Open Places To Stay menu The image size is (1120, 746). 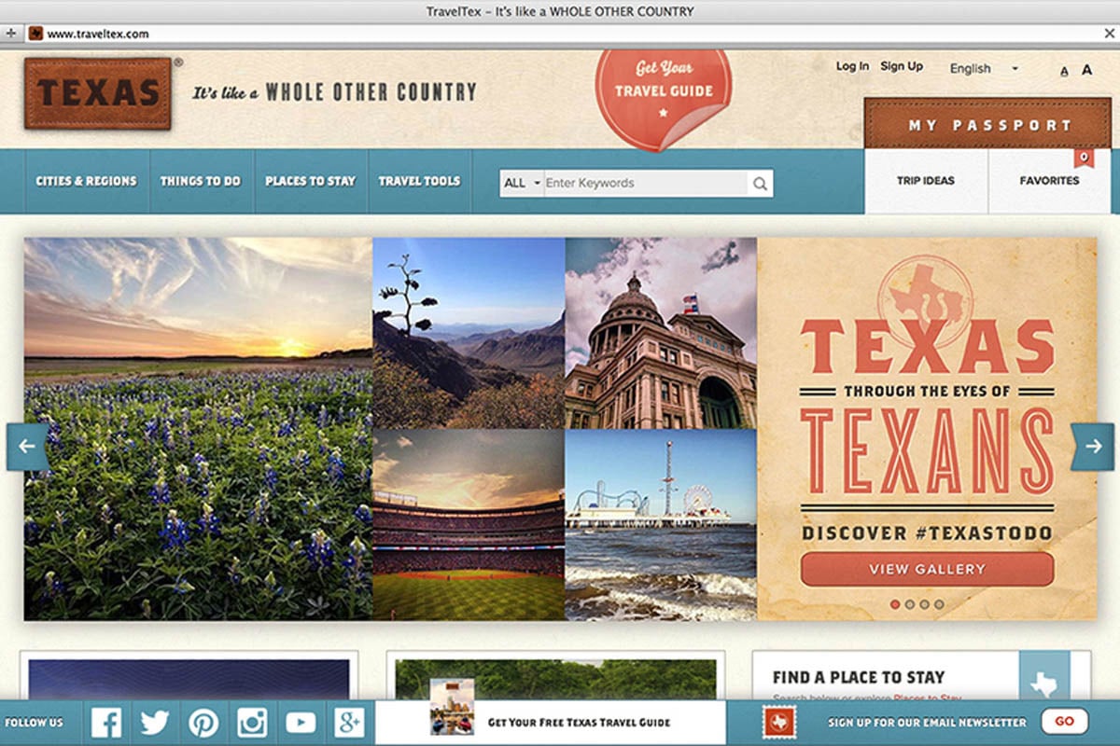click(x=310, y=181)
